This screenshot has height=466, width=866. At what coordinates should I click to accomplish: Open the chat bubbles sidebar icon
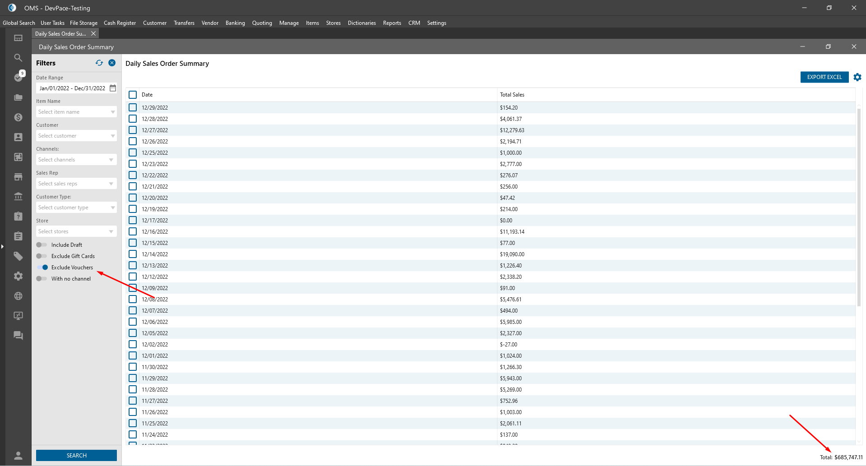point(18,336)
